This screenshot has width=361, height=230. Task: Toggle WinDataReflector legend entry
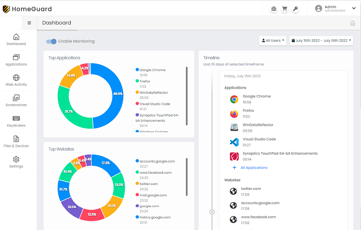pyautogui.click(x=152, y=92)
